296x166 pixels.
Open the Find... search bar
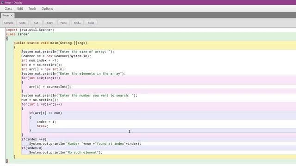tap(77, 23)
